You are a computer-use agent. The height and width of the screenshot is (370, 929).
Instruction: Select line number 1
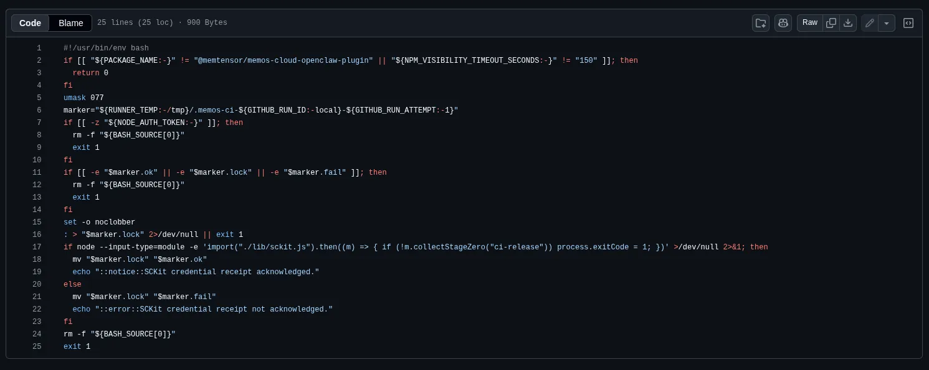click(39, 48)
